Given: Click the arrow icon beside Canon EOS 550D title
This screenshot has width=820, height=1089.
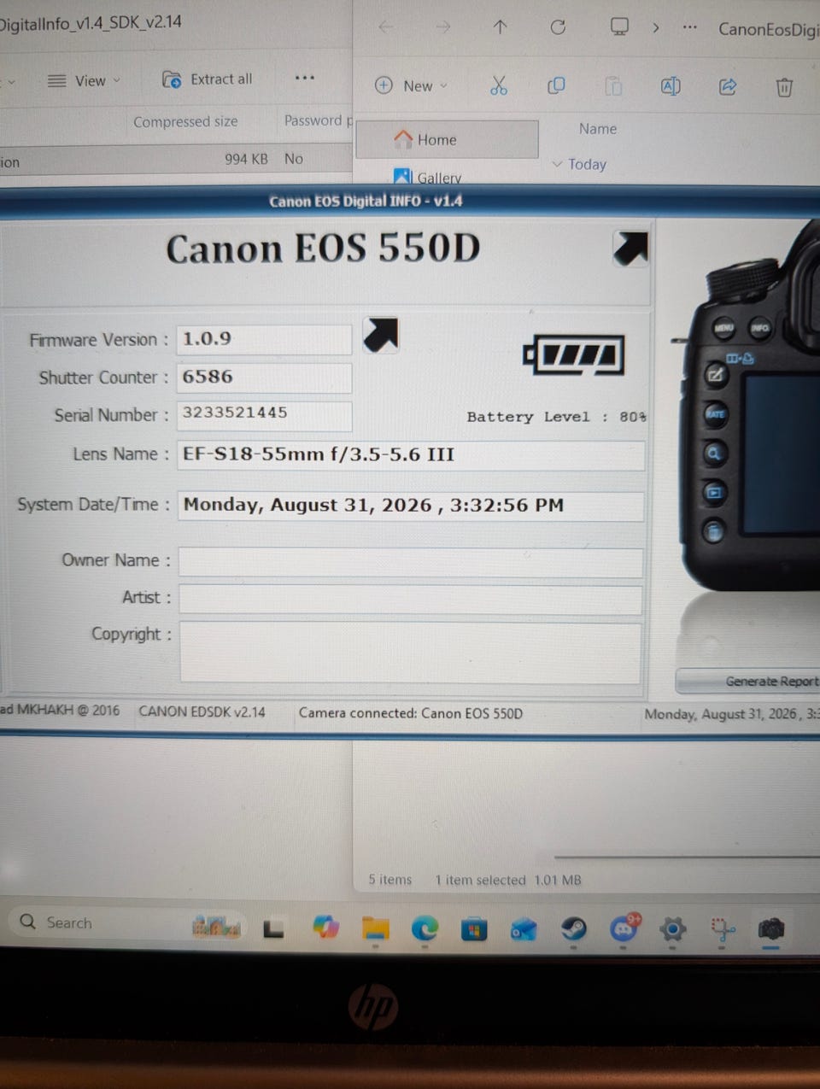Looking at the screenshot, I should coord(630,249).
